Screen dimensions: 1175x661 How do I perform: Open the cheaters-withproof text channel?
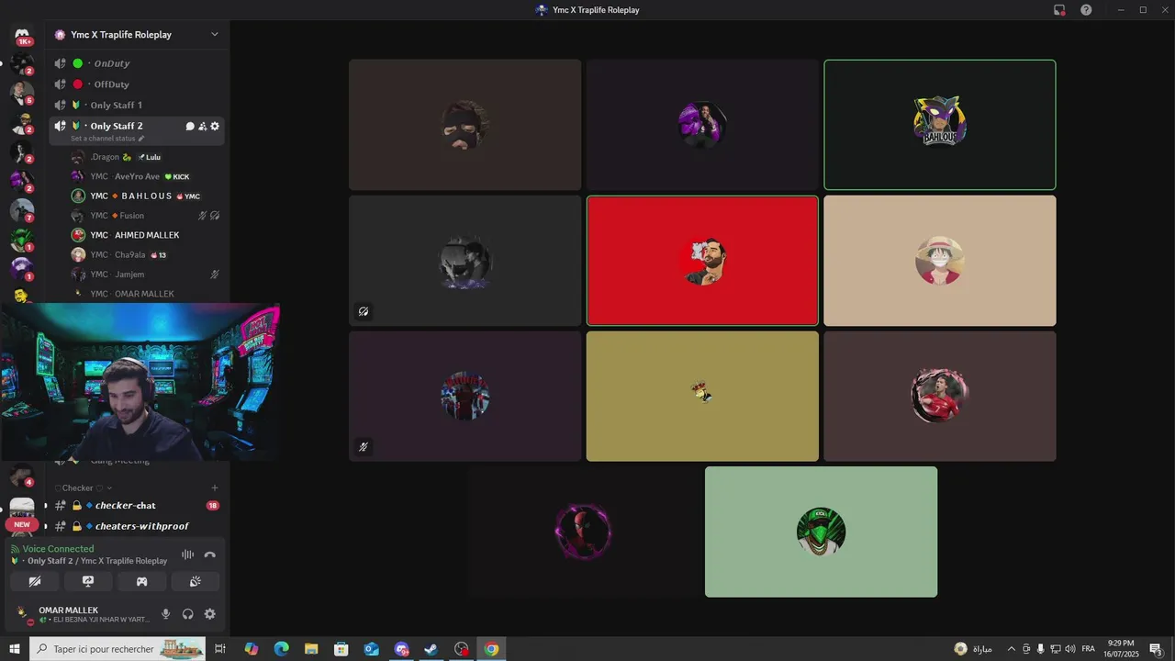click(x=137, y=526)
